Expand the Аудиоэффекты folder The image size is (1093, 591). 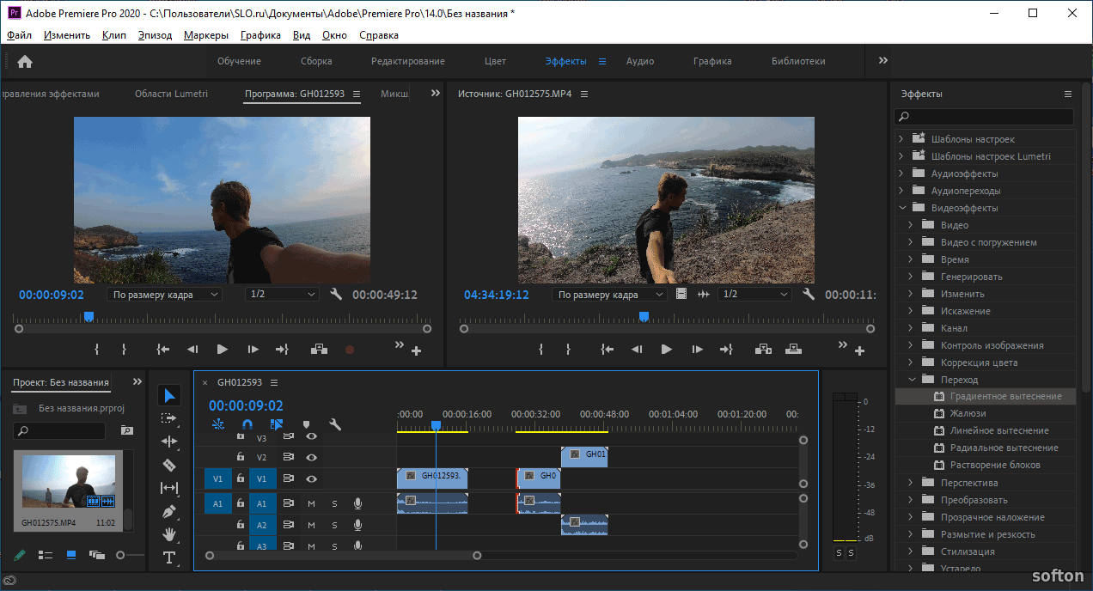pos(901,174)
